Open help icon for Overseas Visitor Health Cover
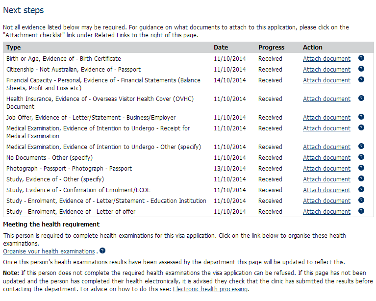The image size is (376, 301). click(361, 99)
